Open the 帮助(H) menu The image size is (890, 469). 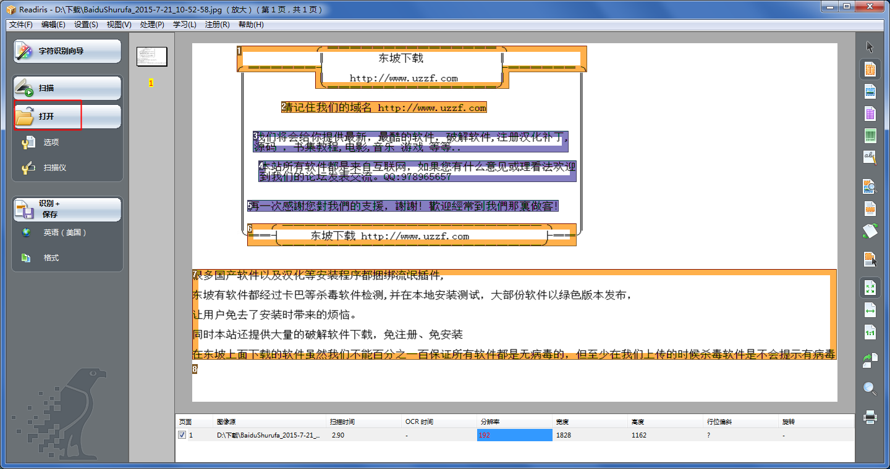click(x=250, y=25)
